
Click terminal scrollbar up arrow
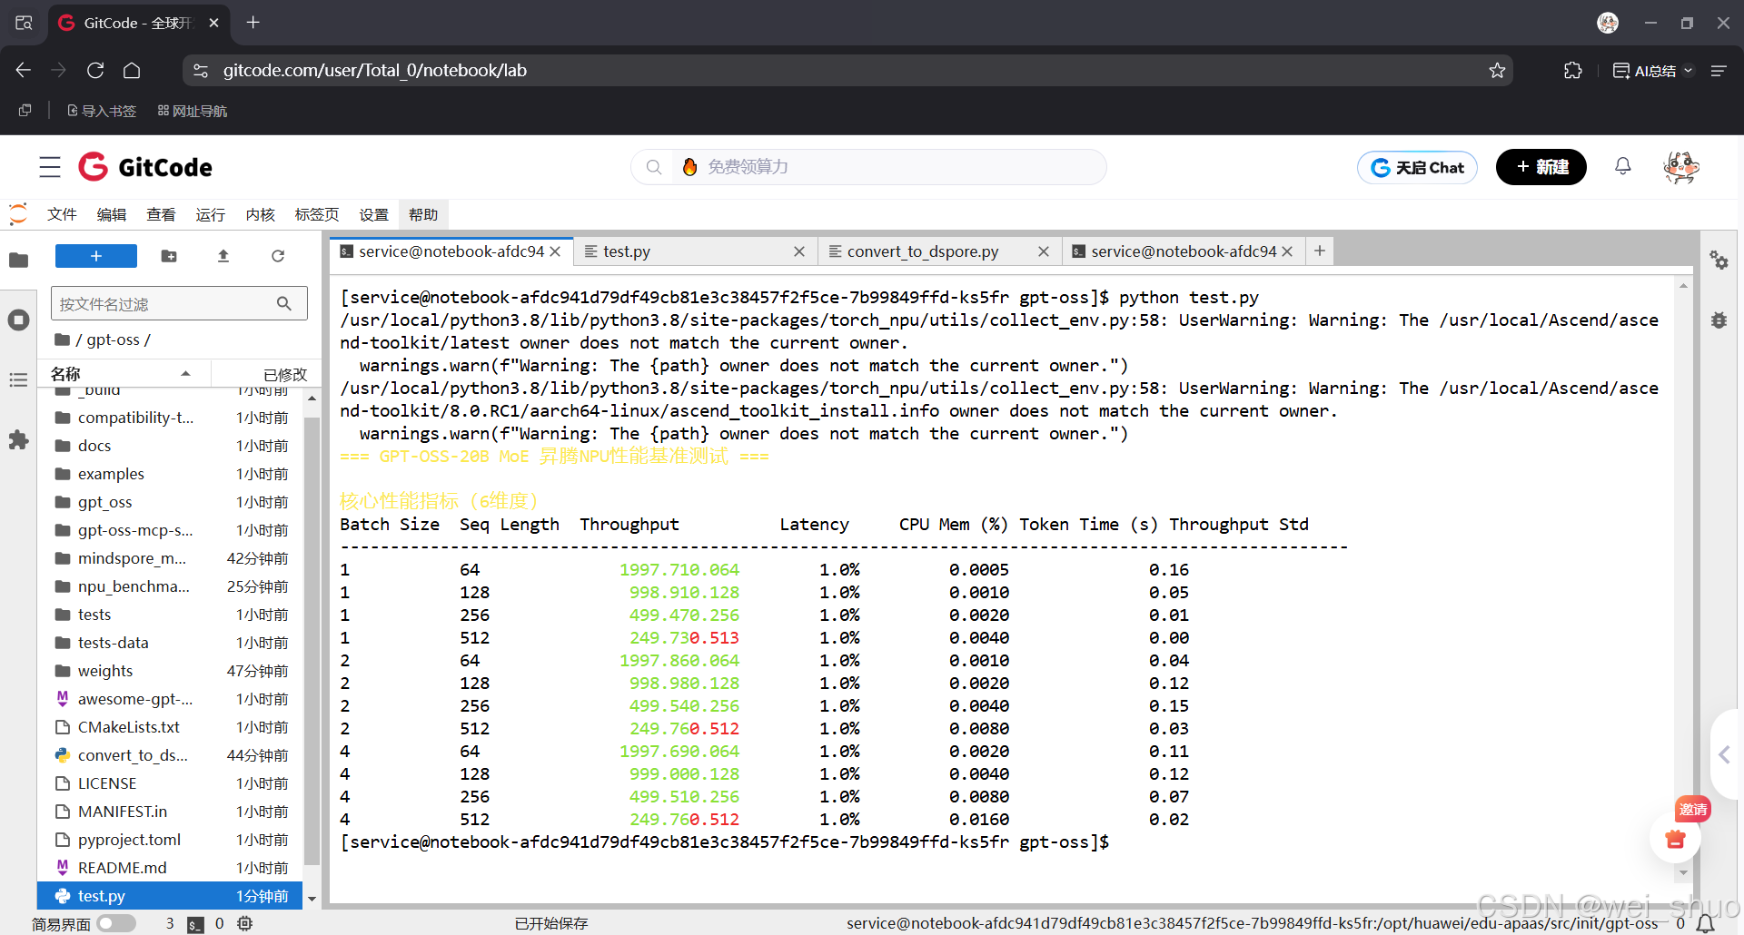pos(1683,286)
